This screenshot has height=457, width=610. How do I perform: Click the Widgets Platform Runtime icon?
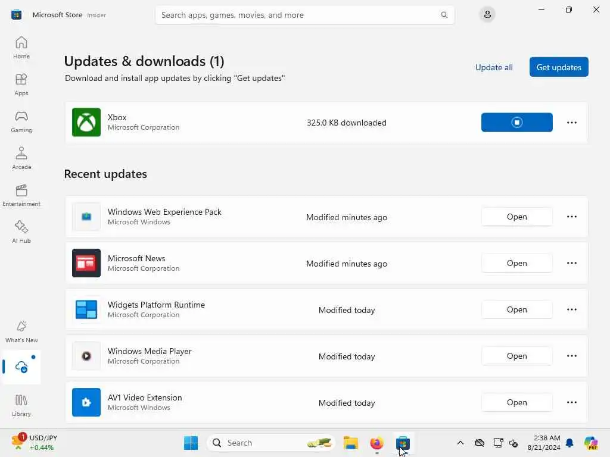pos(86,309)
